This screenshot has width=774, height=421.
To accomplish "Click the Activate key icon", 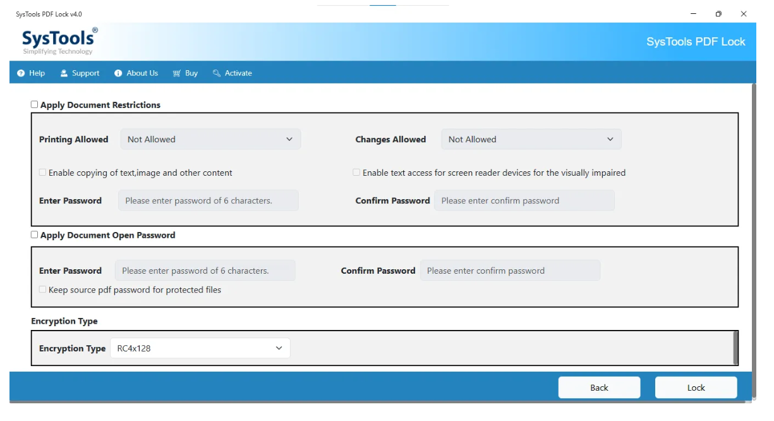I will (x=217, y=73).
